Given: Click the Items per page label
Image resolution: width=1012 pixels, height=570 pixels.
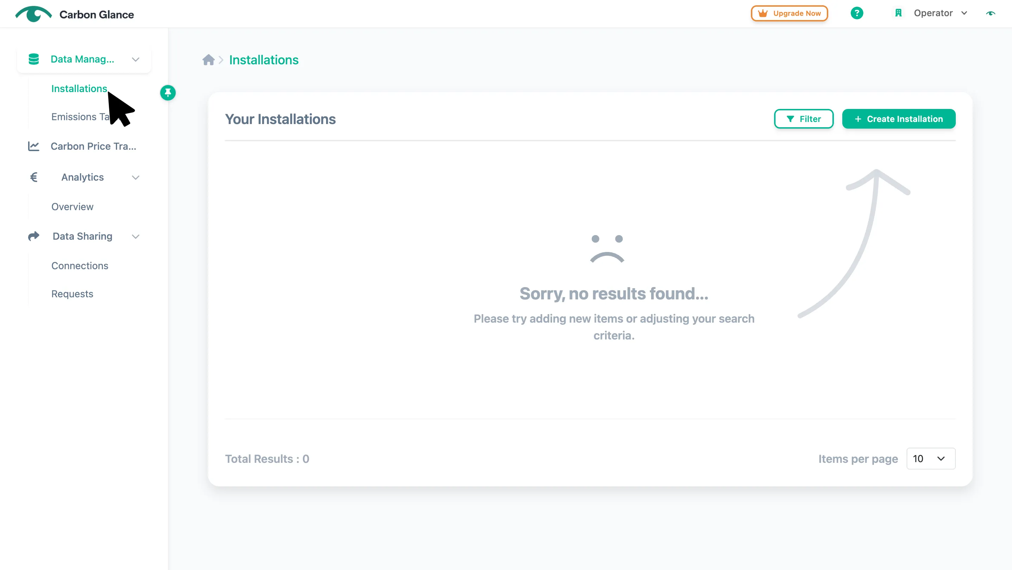Looking at the screenshot, I should click(x=858, y=459).
